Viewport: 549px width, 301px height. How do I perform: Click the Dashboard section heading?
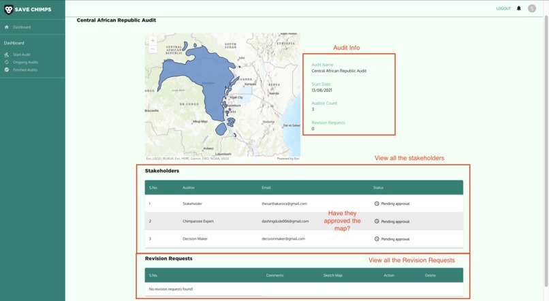14,43
